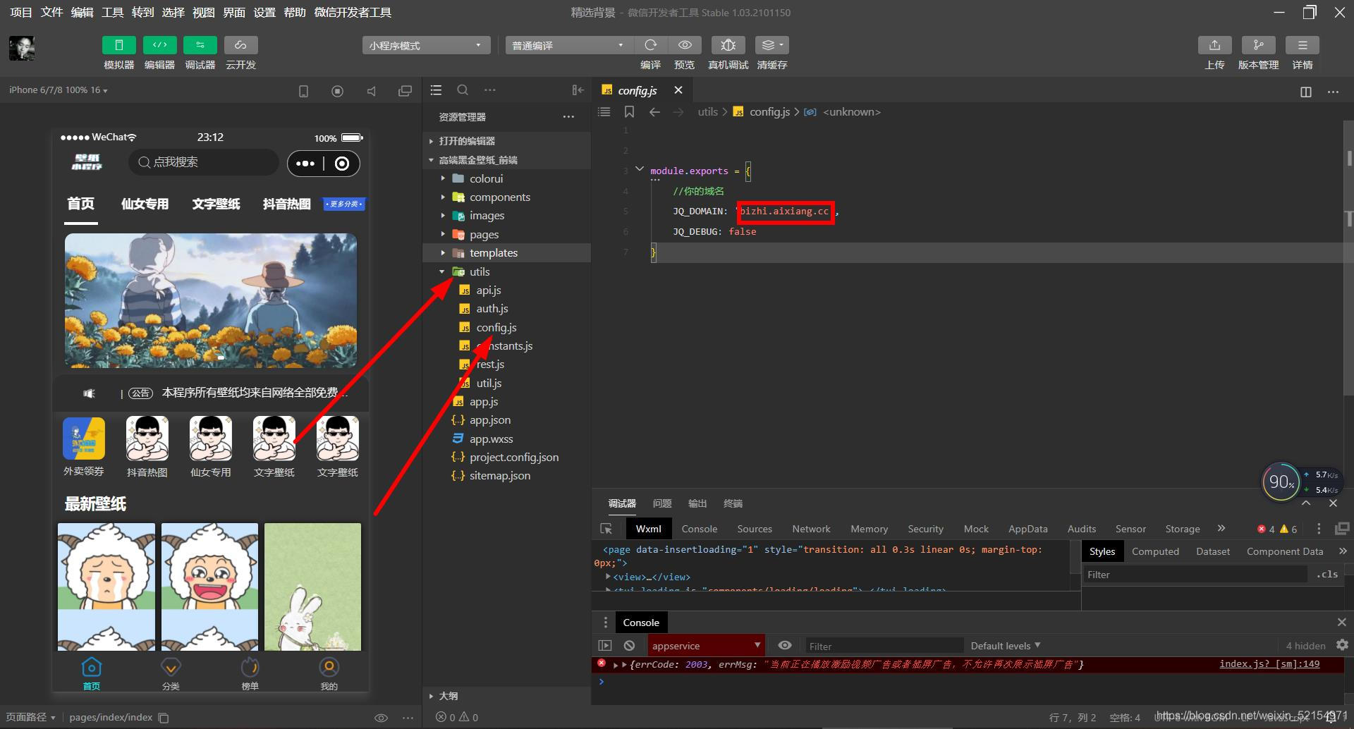The image size is (1354, 729).
Task: Click the editor bookmark icon
Action: pyautogui.click(x=629, y=112)
